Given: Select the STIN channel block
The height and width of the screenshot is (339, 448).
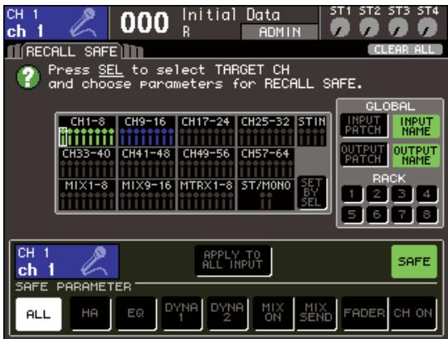Looking at the screenshot, I should [x=312, y=131].
